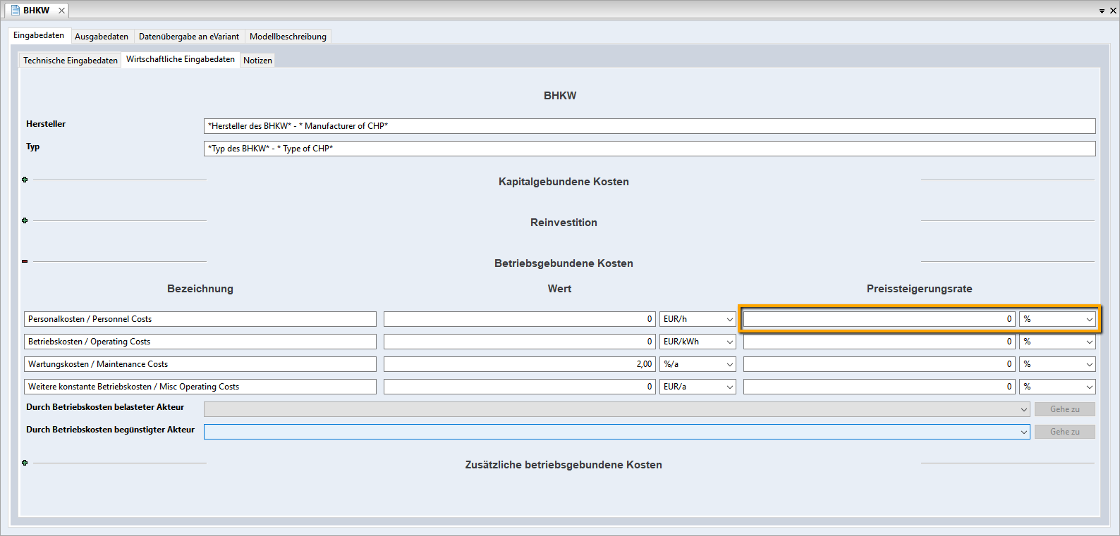Viewport: 1120px width, 536px height.
Task: Switch to Technische Eingabedaten subtab
Action: tap(70, 61)
